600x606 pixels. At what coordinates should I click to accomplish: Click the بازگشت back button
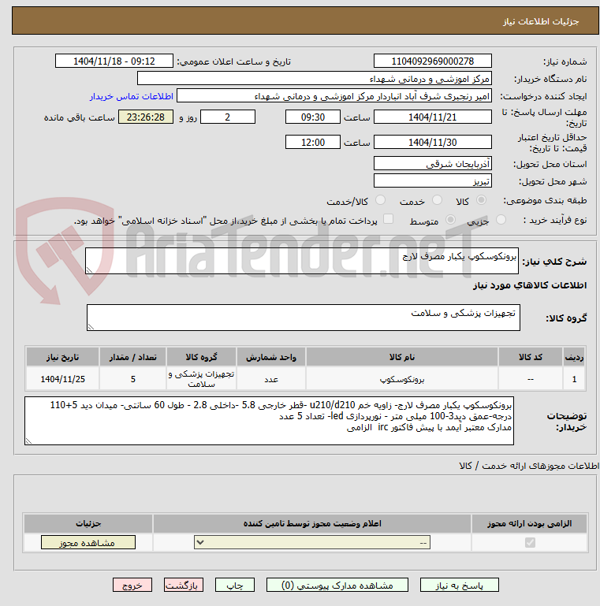click(x=183, y=586)
